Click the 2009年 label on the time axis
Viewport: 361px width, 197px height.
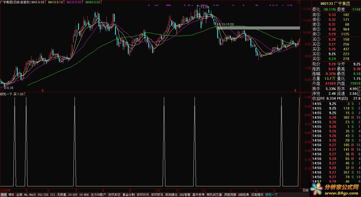point(6,190)
